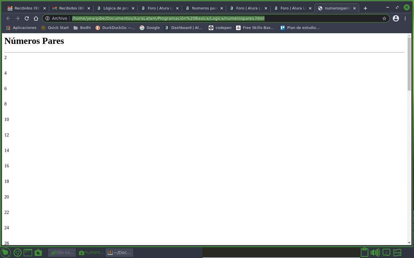Open the Dashboard Alura bookmark
This screenshot has width=414, height=258.
coord(184,28)
